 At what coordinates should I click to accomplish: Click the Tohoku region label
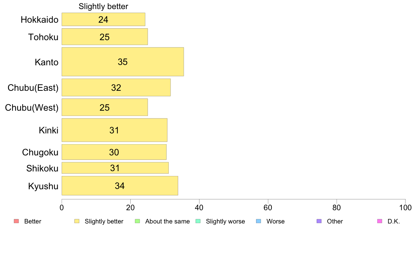click(x=43, y=37)
